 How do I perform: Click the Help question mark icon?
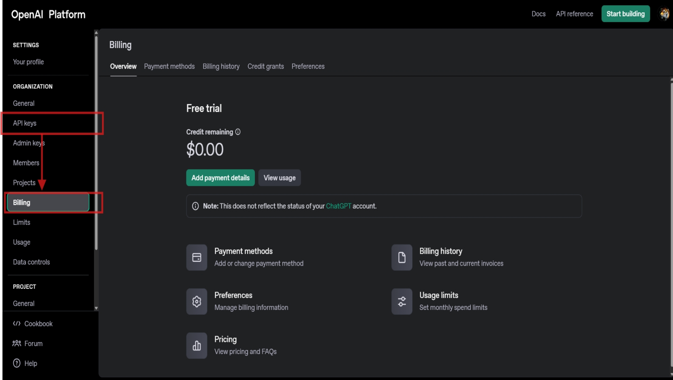pos(17,363)
